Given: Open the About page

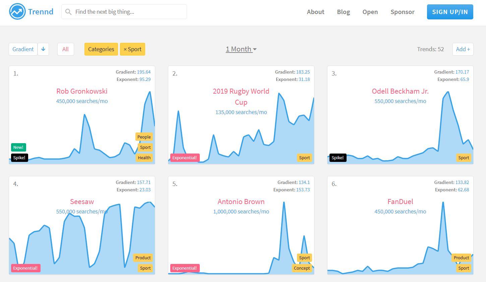Looking at the screenshot, I should point(316,12).
